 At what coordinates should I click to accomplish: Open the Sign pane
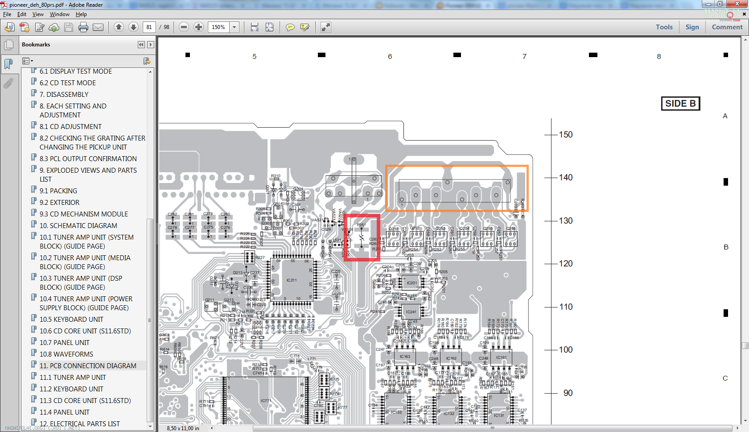[692, 27]
